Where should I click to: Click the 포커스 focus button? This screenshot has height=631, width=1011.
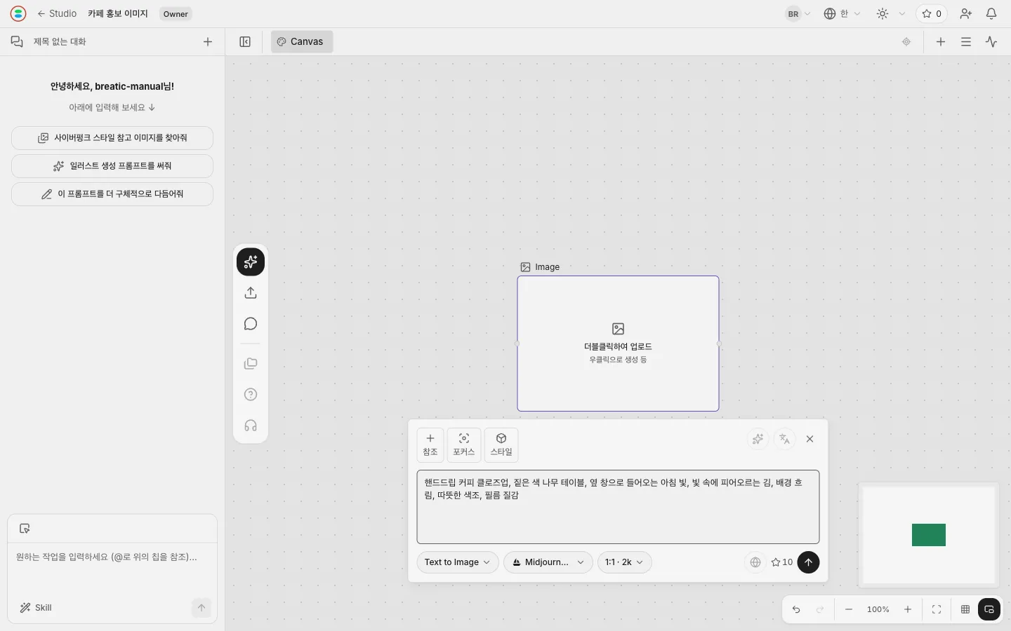tap(464, 445)
